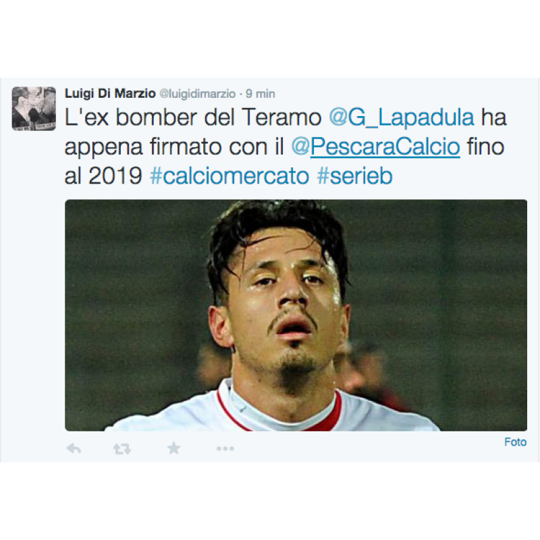Click the 9 min timestamp
Viewport: 540px width, 540px height.
(261, 94)
